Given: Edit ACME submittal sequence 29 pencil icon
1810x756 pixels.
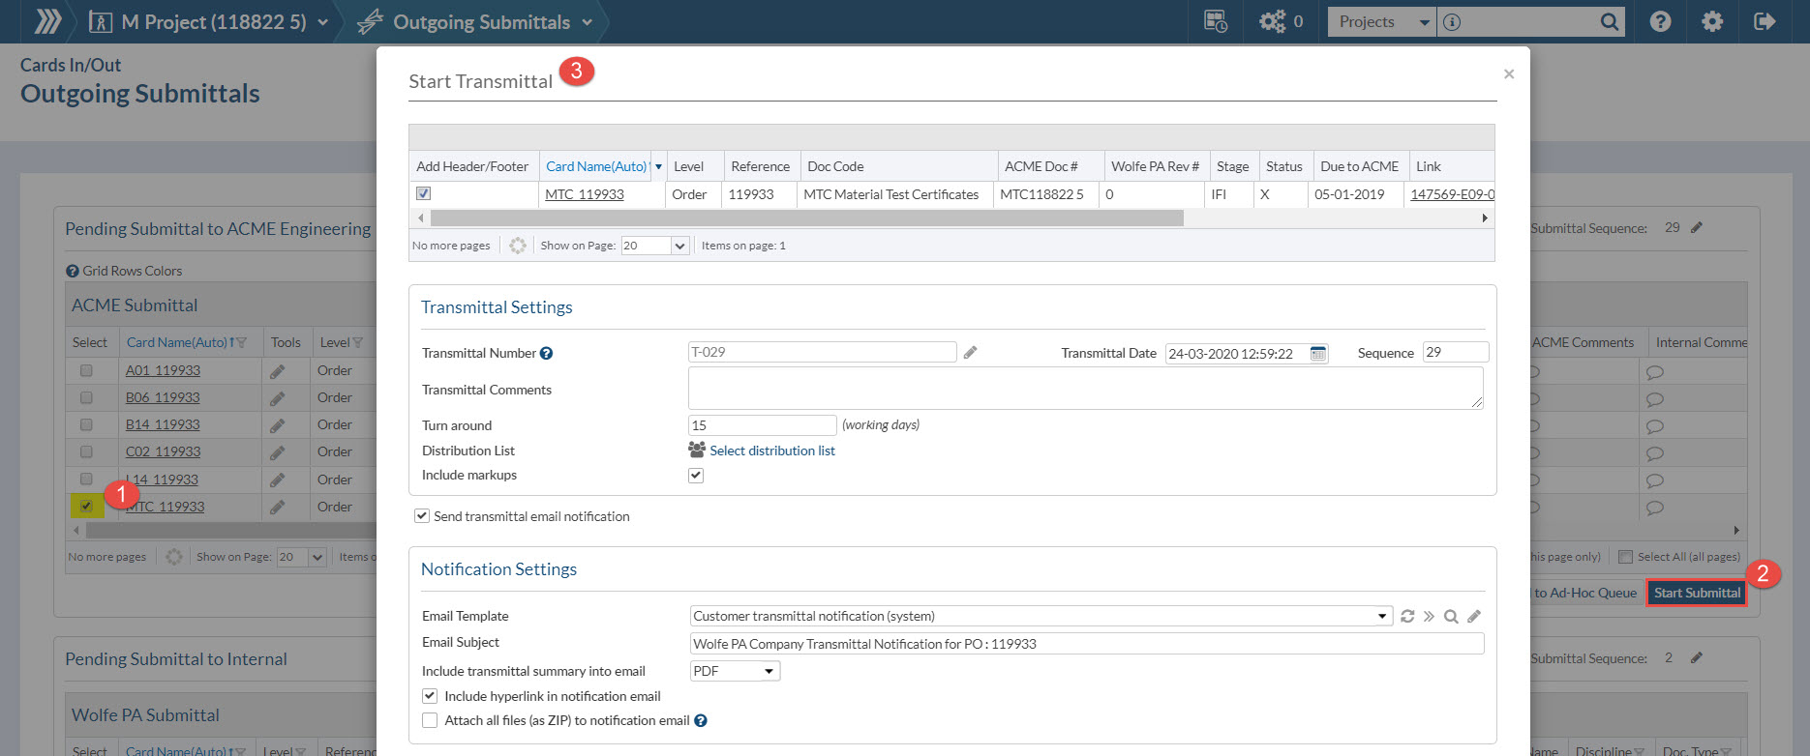Looking at the screenshot, I should pyautogui.click(x=1697, y=227).
